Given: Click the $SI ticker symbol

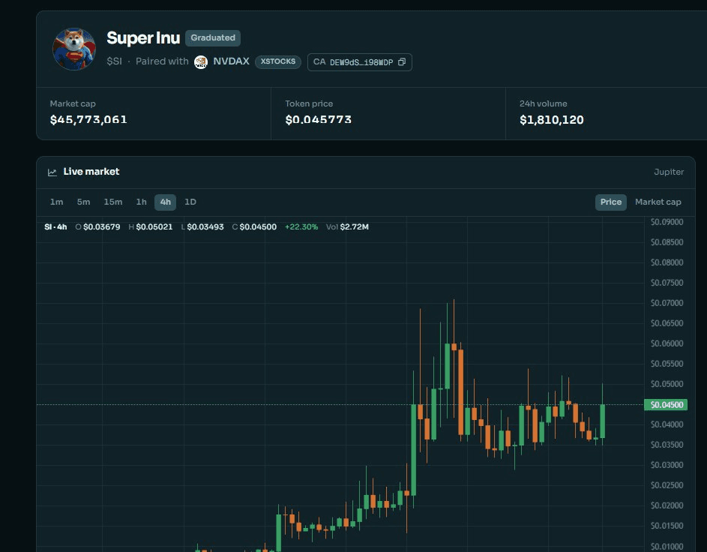Looking at the screenshot, I should point(114,61).
